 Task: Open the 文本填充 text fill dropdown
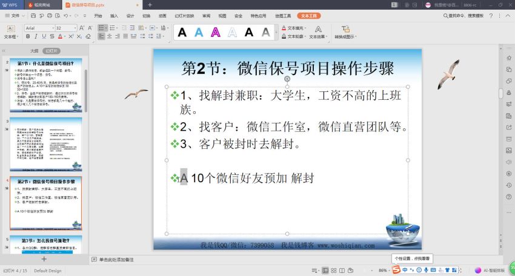(294, 28)
